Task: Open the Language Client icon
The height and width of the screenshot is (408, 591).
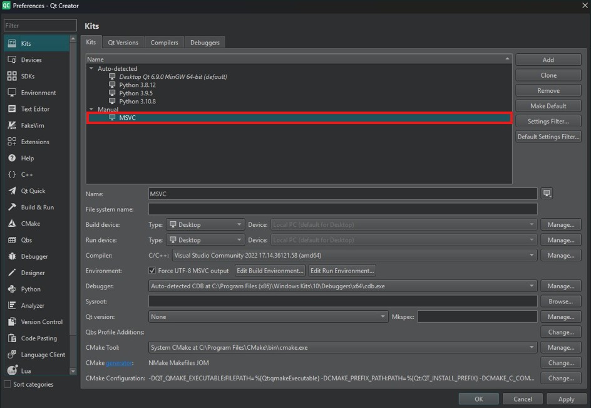Action: [12, 354]
